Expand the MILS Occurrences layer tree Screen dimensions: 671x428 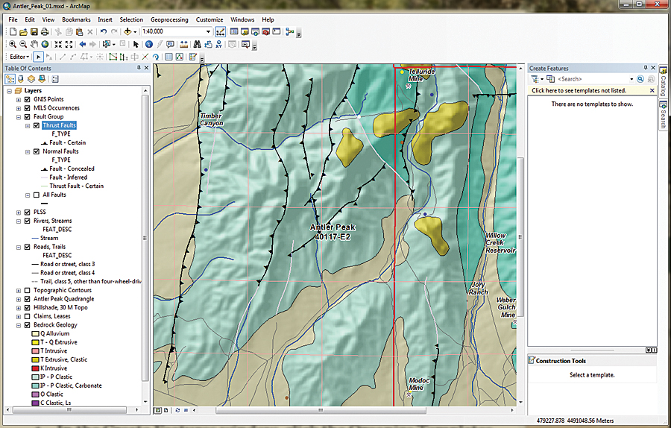click(18, 108)
